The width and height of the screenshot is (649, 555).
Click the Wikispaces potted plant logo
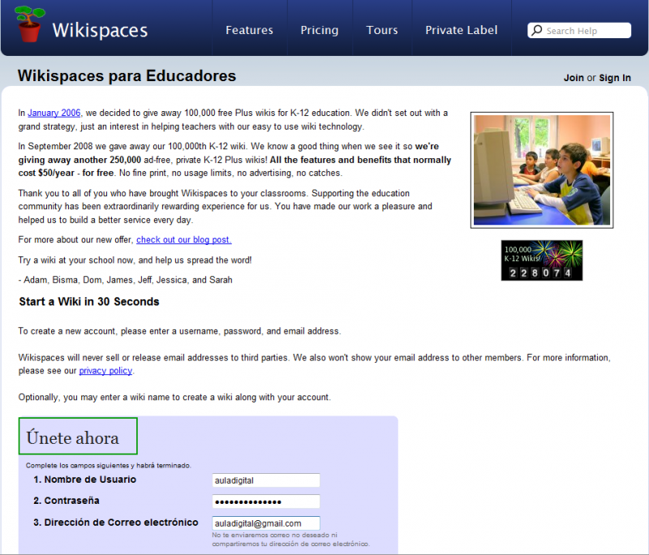(29, 24)
